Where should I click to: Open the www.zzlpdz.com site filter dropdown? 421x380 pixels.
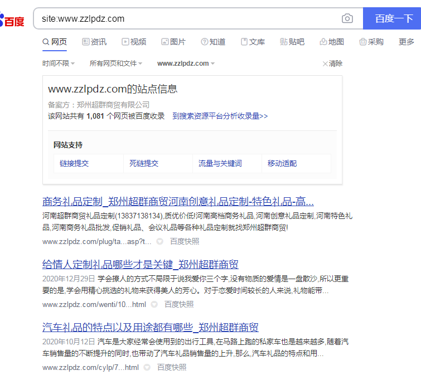[x=186, y=64]
